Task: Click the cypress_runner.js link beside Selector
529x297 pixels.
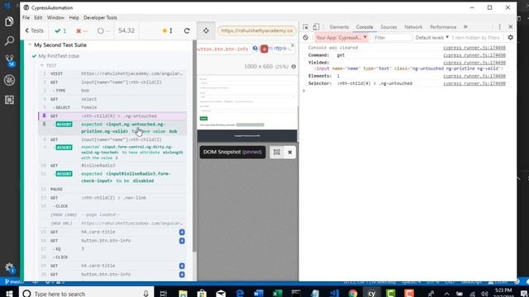Action: pos(474,83)
